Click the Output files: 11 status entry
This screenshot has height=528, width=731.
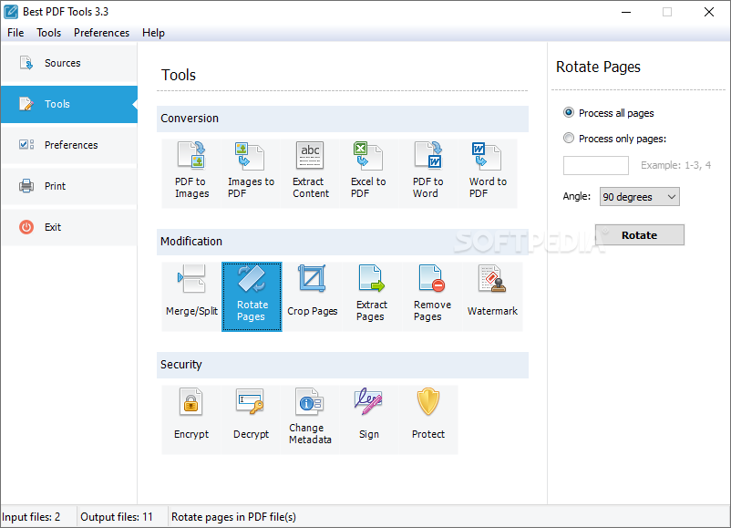117,517
